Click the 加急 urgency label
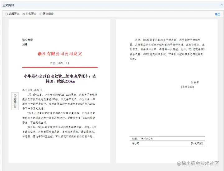Viewport: 224px width, 171px height. point(25,44)
